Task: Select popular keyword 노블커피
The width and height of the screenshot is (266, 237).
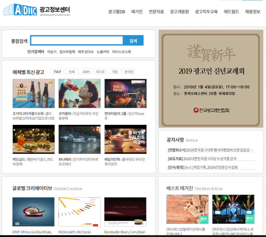Action: 103,52
